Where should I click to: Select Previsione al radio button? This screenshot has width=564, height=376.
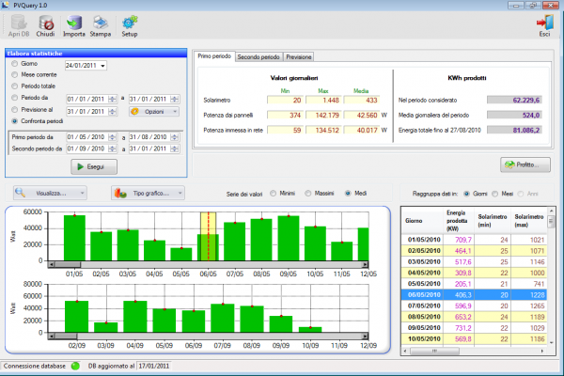point(14,109)
